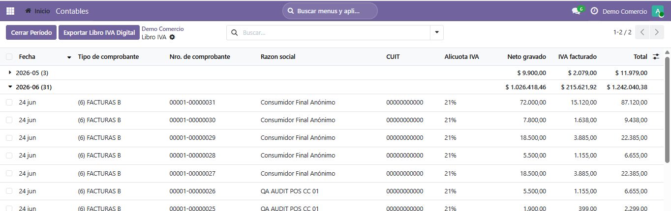Image resolution: width=671 pixels, height=211 pixels.
Task: Go to next page arrow
Action: pyautogui.click(x=657, y=32)
